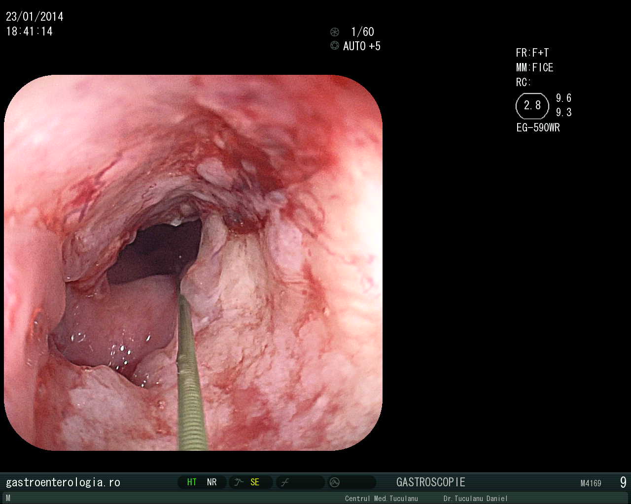Click the Centrul Med.Tuculanu label
Screen dimensions: 631x504
point(382,499)
